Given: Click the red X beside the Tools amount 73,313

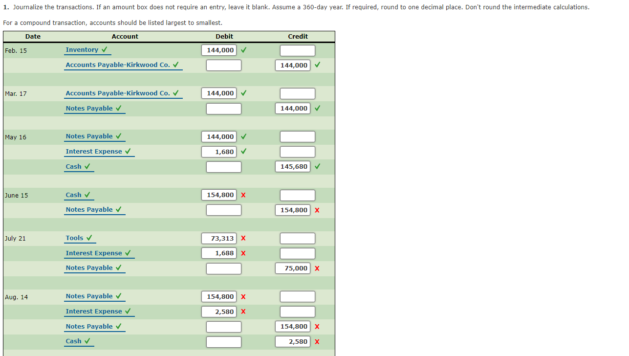Looking at the screenshot, I should point(243,238).
